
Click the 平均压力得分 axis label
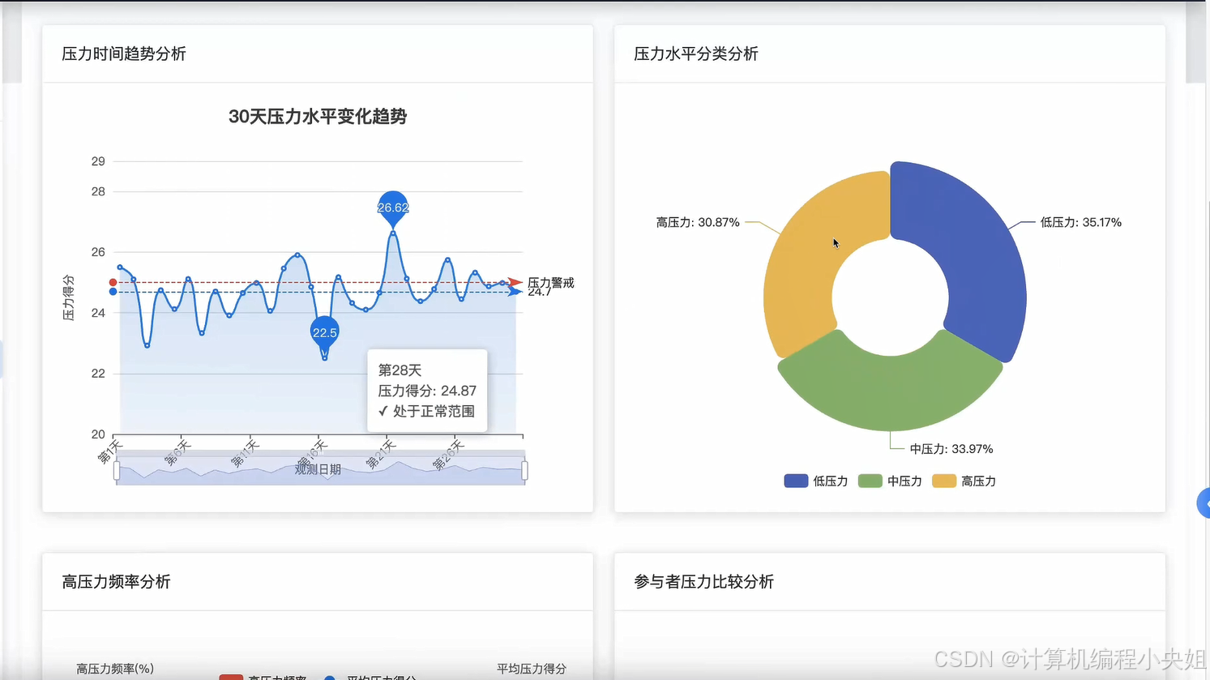pos(532,669)
